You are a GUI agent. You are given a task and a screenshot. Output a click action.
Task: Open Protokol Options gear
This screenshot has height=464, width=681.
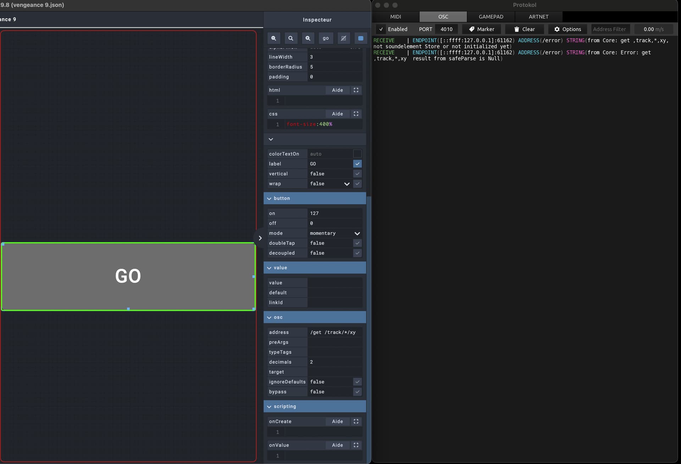coord(567,29)
